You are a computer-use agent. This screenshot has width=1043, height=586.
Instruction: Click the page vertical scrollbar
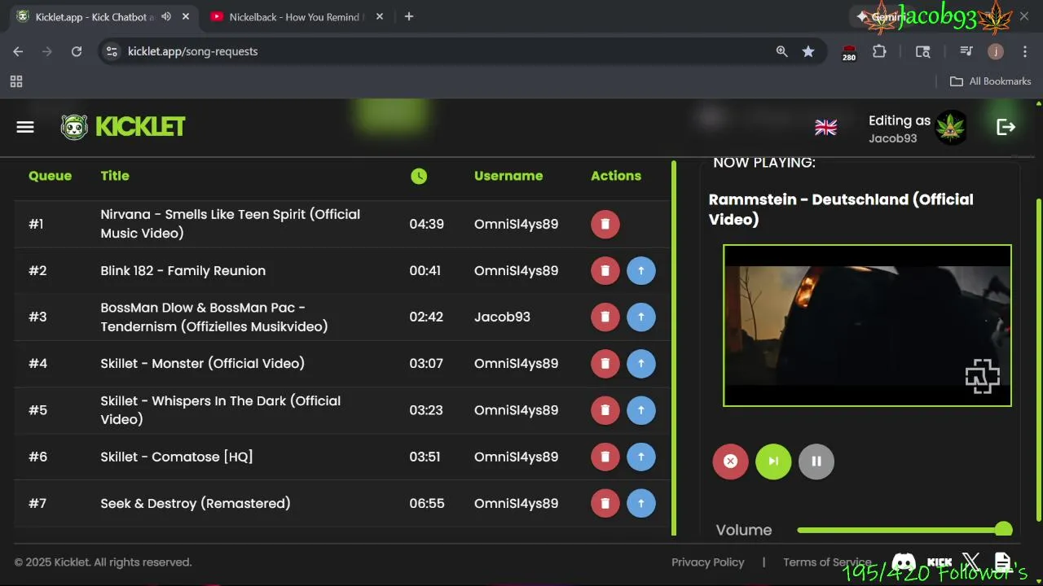click(1038, 358)
